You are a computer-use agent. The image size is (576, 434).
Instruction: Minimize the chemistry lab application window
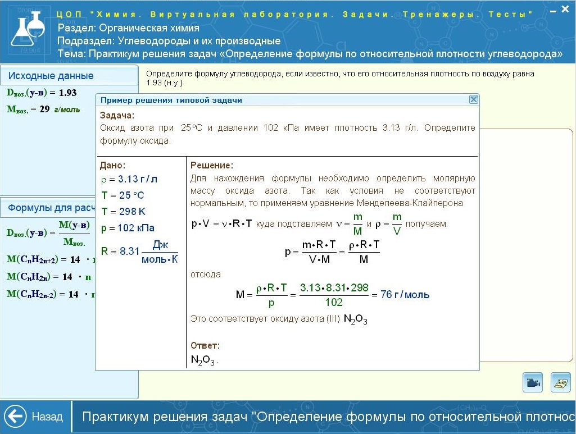click(x=552, y=11)
